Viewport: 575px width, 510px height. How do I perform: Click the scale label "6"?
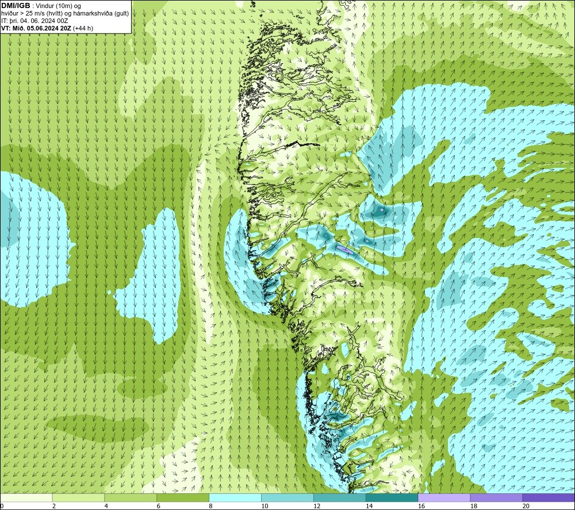point(159,507)
